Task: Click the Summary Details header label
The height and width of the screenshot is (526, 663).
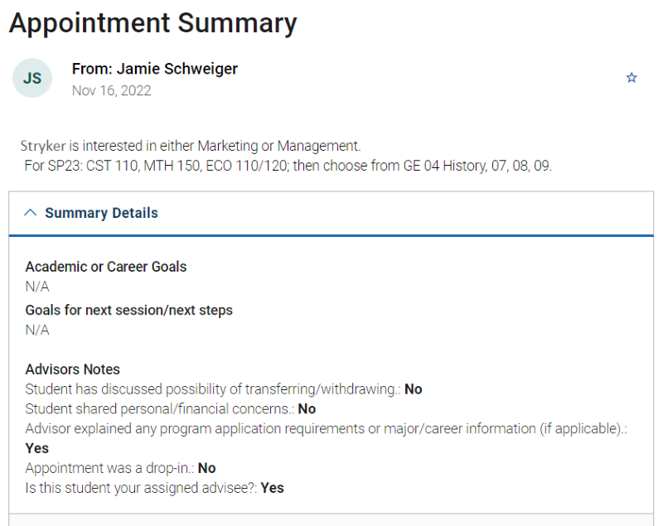Action: 101,213
